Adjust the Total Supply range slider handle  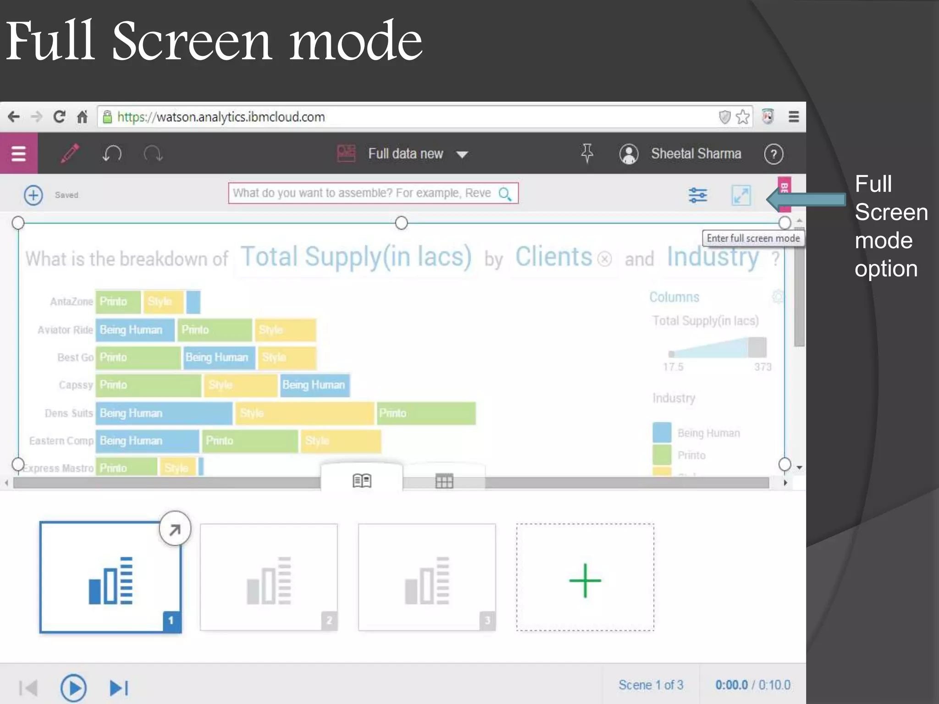[x=757, y=347]
